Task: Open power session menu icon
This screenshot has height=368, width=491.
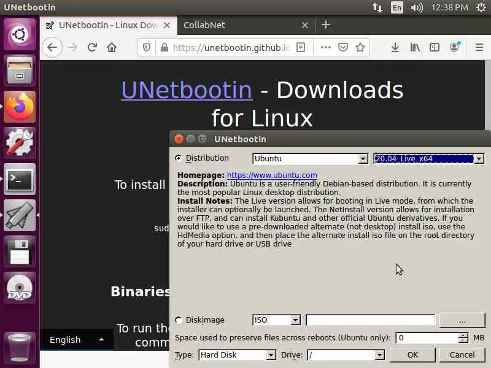Action: coord(481,7)
